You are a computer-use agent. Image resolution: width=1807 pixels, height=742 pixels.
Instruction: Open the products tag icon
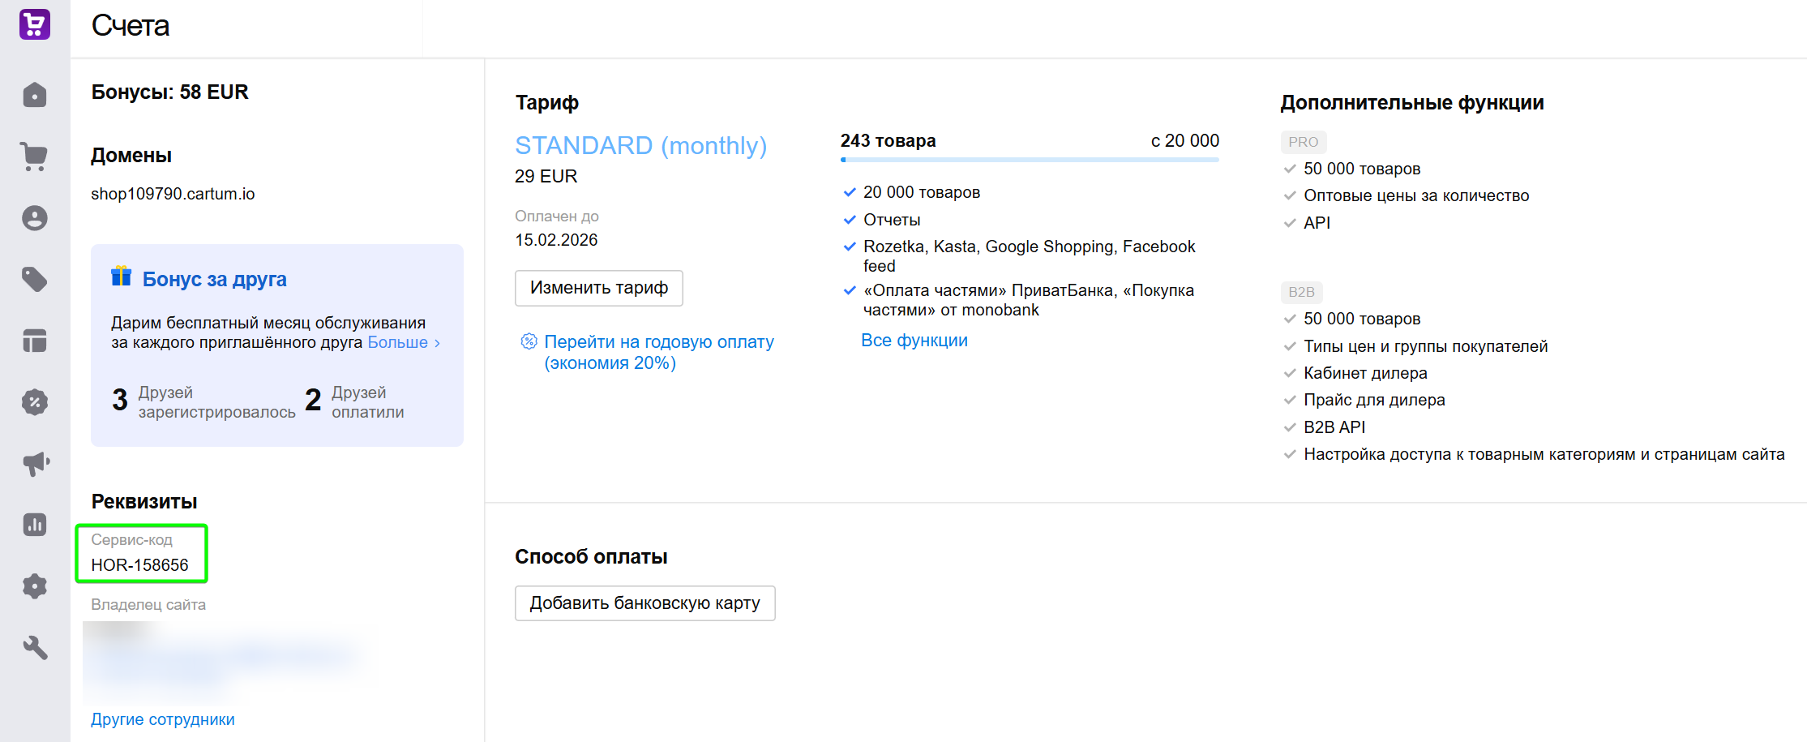coord(35,280)
